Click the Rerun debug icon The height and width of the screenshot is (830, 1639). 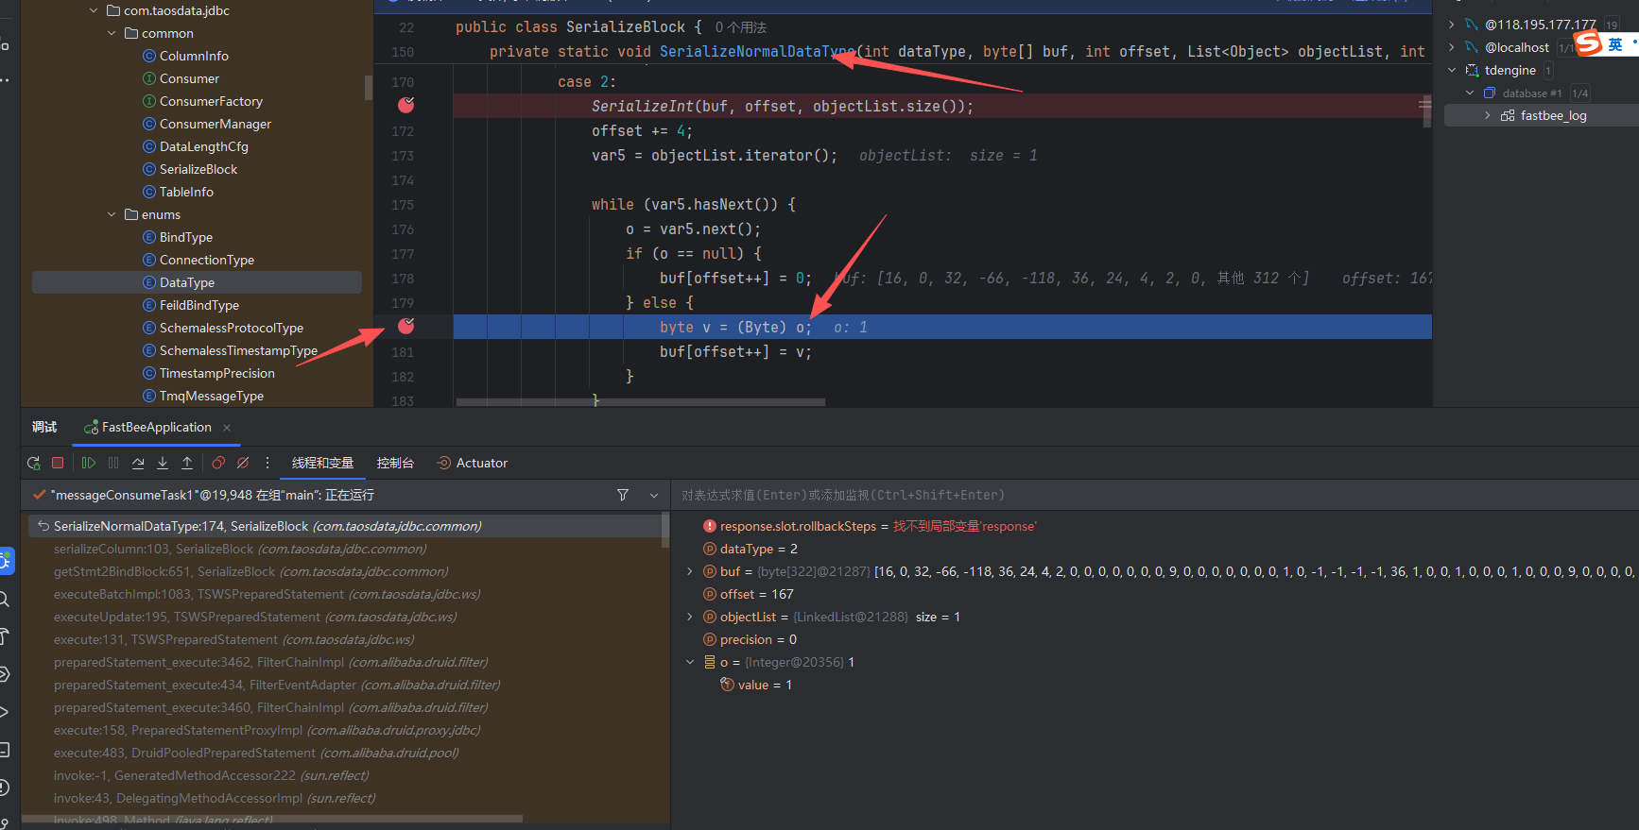point(34,463)
